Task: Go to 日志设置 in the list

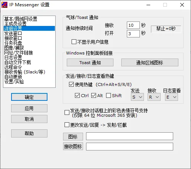Action: point(29,57)
